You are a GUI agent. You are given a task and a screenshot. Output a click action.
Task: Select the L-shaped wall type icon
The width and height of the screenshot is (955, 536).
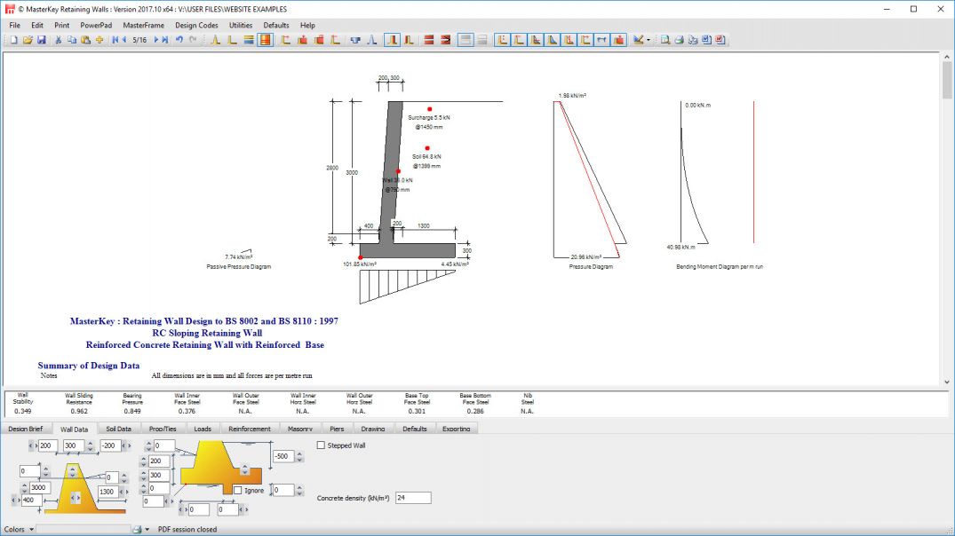[x=232, y=40]
